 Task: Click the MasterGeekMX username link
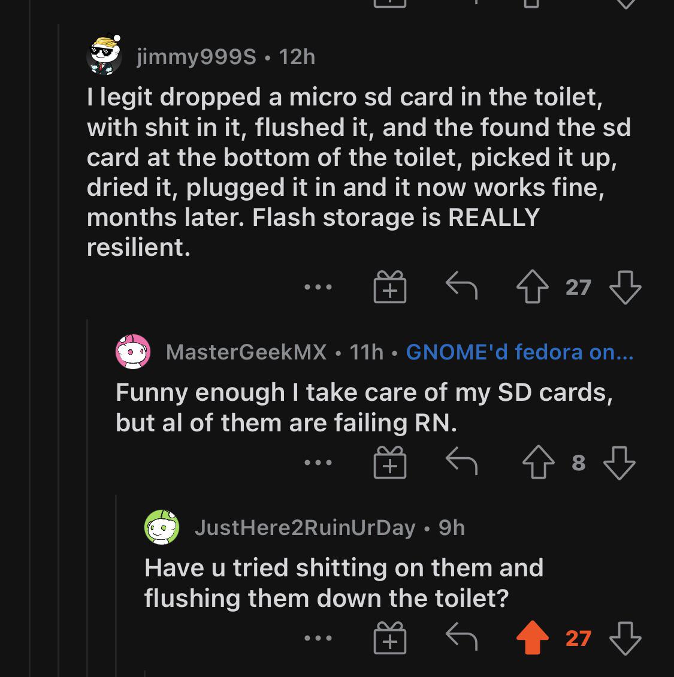(x=246, y=352)
